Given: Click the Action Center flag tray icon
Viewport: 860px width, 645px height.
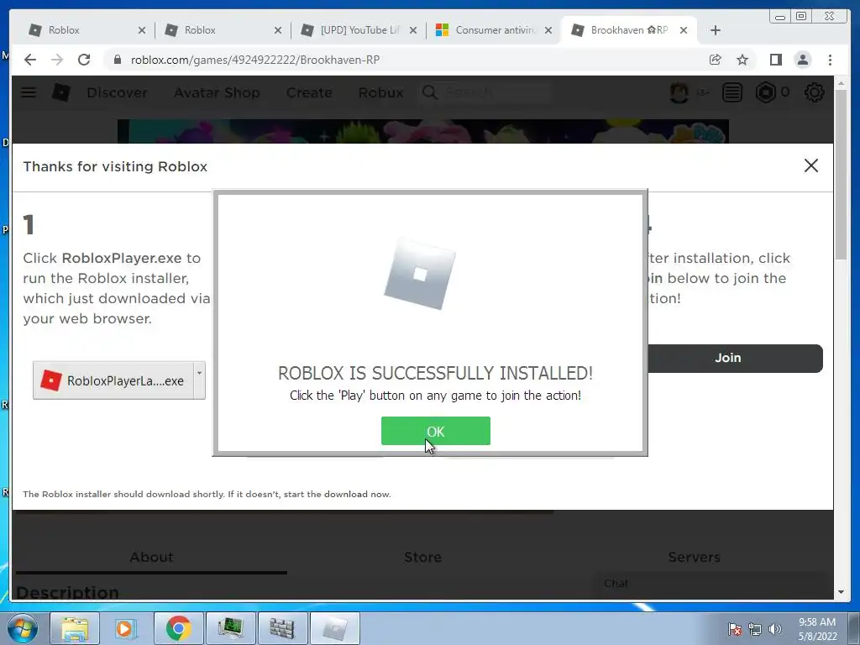Looking at the screenshot, I should pos(734,630).
